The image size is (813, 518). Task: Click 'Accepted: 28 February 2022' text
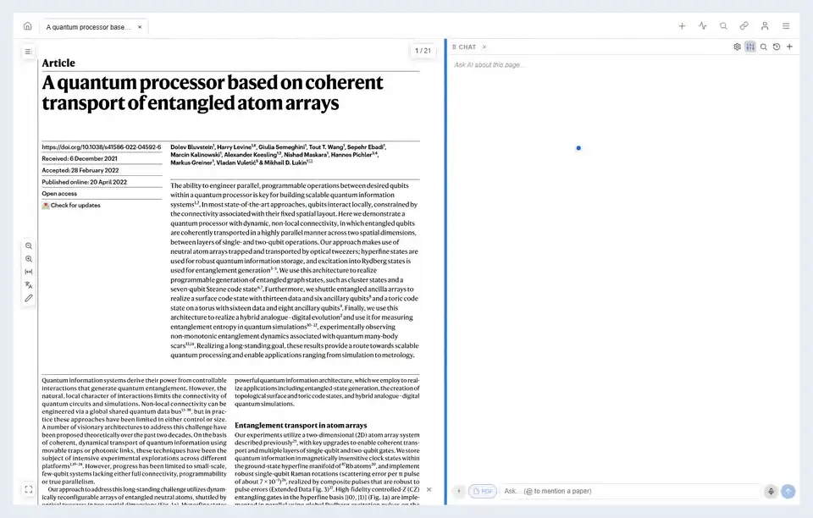tap(80, 170)
